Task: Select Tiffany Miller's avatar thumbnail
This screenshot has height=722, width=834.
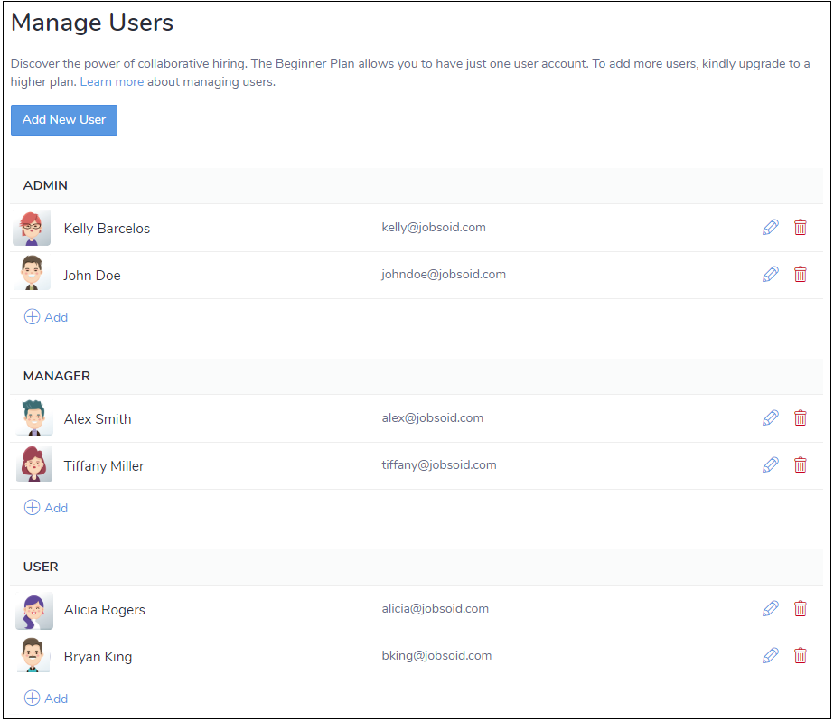Action: point(33,465)
